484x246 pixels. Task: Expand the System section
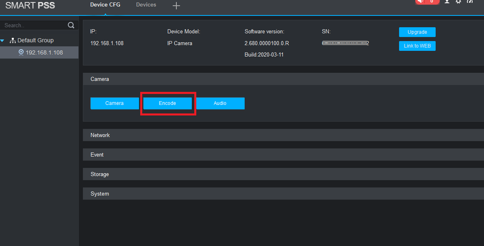[x=100, y=194]
